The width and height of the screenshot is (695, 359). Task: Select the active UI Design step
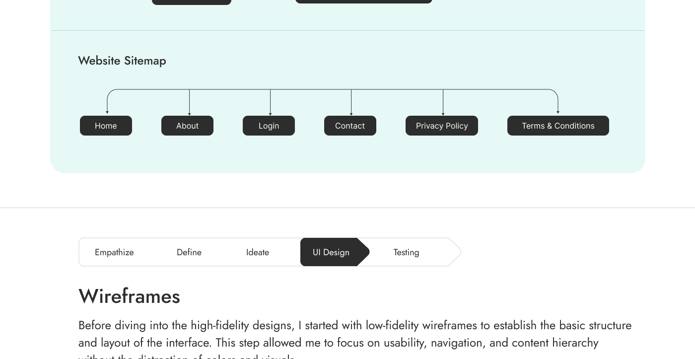pyautogui.click(x=331, y=252)
